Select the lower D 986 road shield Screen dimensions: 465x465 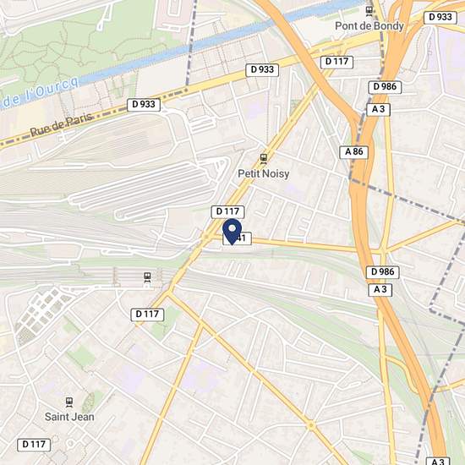coord(382,272)
